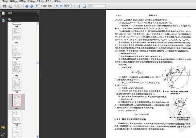Open the 窗口 (Window) menu
The width and height of the screenshot is (196, 138).
49,1
